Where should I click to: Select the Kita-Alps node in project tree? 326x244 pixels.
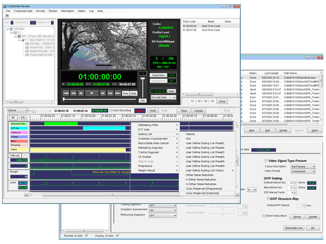pos(19,29)
